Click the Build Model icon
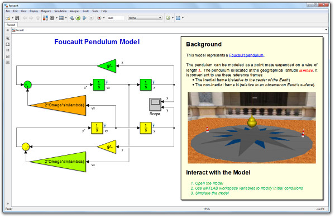Image resolution: width=335 pixels, height=217 pixels. 178,18
